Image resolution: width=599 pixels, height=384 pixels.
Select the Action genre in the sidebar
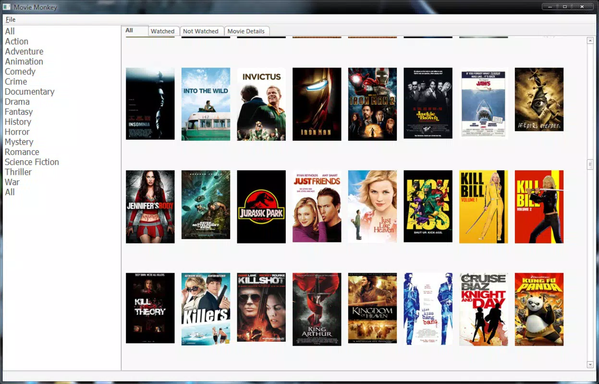[17, 41]
